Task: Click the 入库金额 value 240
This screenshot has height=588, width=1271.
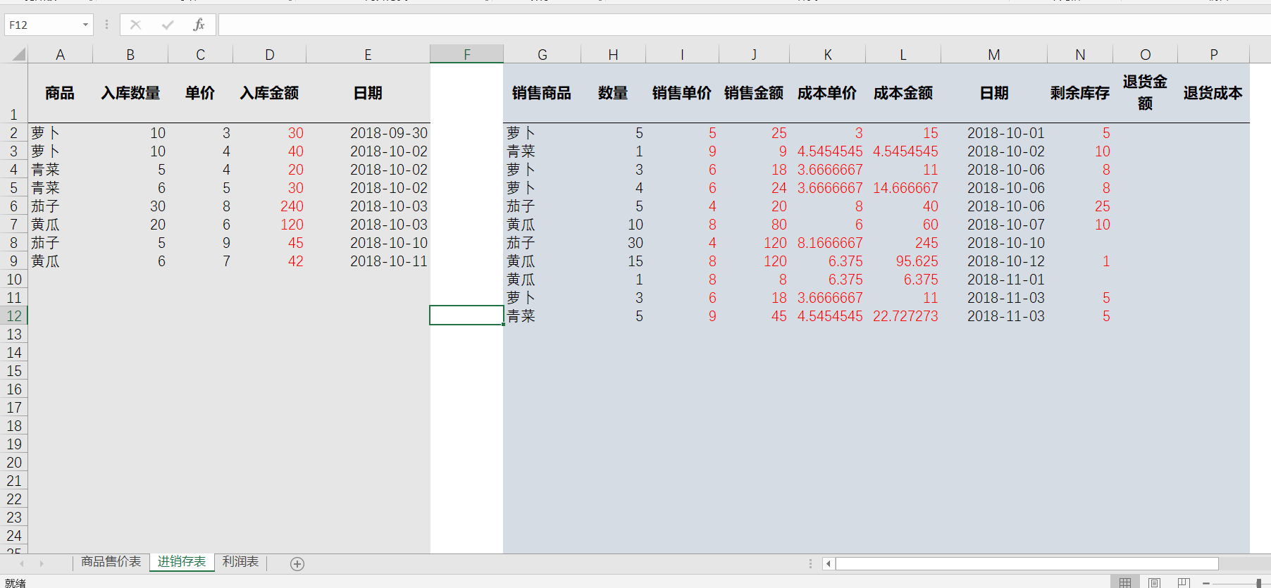Action: click(x=270, y=206)
